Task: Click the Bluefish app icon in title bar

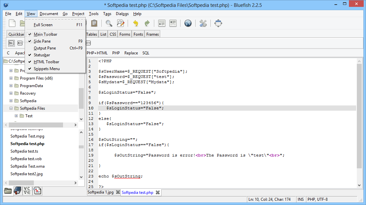Action: 6,5
